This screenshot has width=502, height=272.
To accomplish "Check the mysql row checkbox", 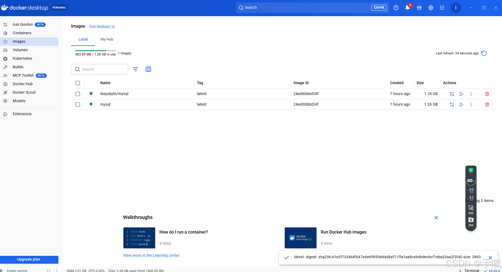I will (78, 105).
